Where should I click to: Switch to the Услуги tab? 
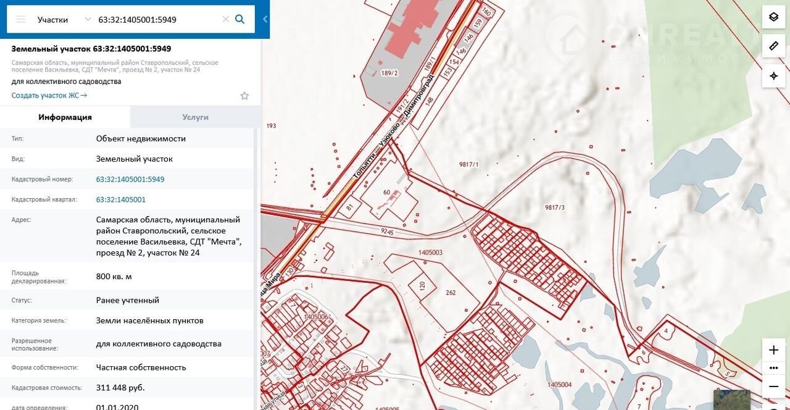pyautogui.click(x=195, y=117)
